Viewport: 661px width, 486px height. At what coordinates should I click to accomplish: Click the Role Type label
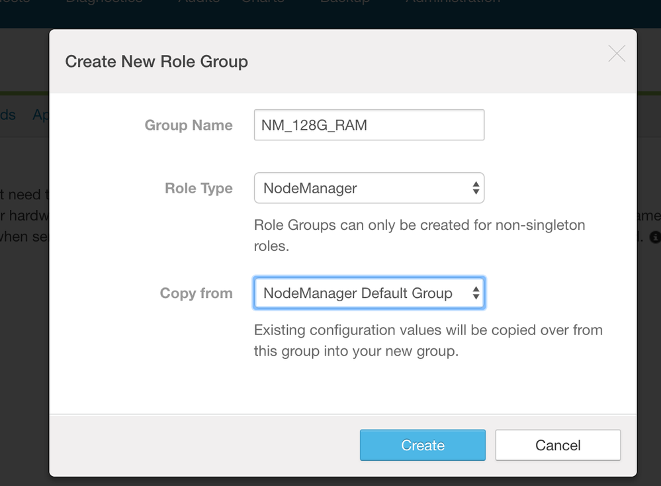(x=198, y=189)
